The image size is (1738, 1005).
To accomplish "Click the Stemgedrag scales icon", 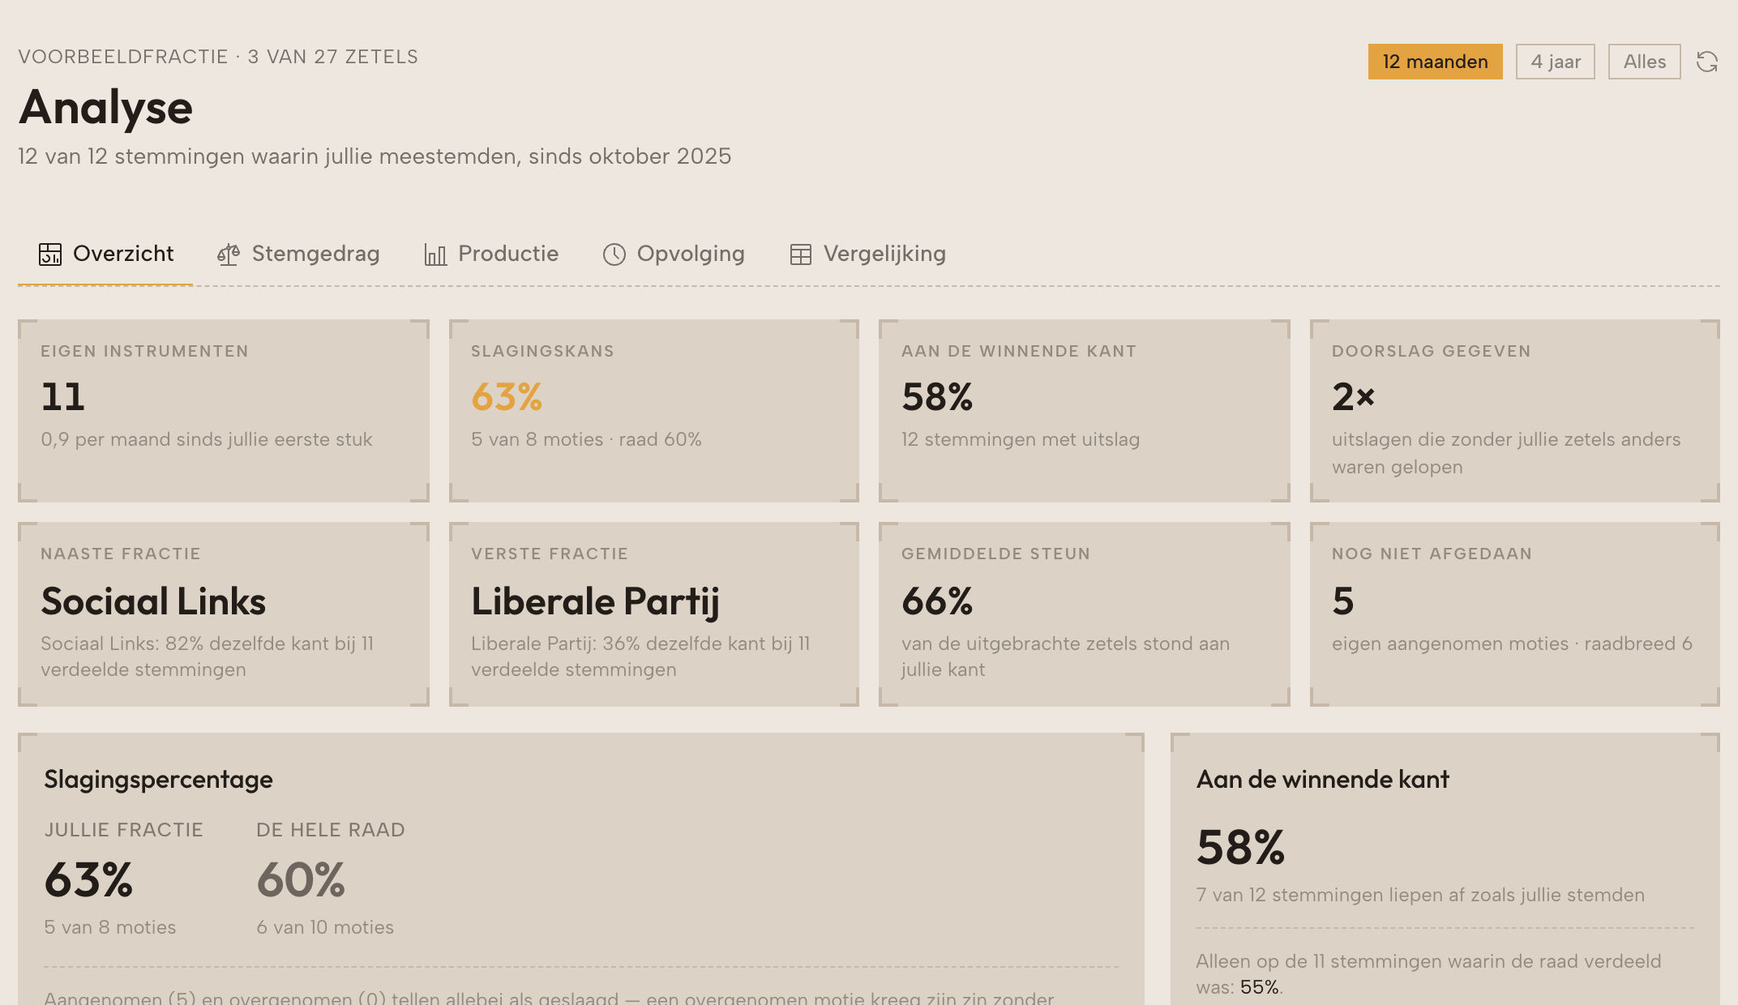I will click(x=229, y=254).
